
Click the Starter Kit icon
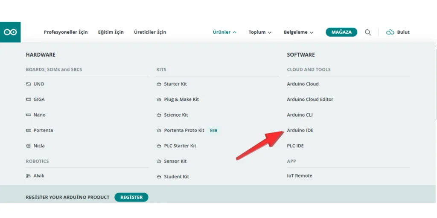159,84
